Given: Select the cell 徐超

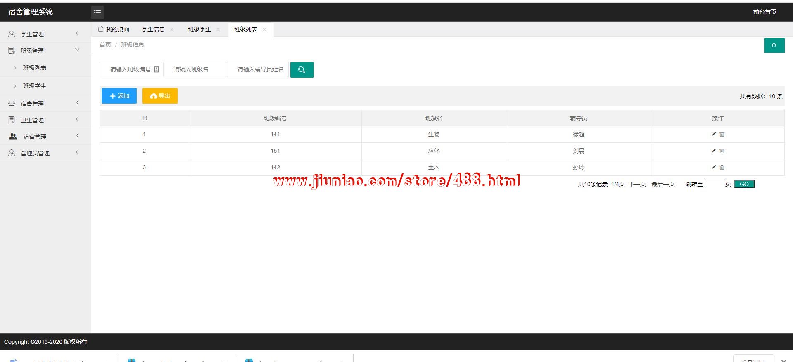Looking at the screenshot, I should pyautogui.click(x=578, y=134).
